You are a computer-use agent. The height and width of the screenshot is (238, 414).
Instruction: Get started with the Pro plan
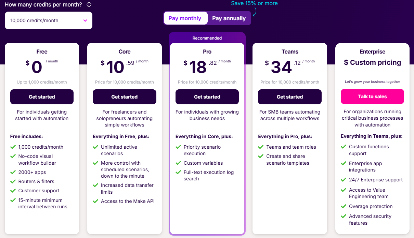point(207,97)
